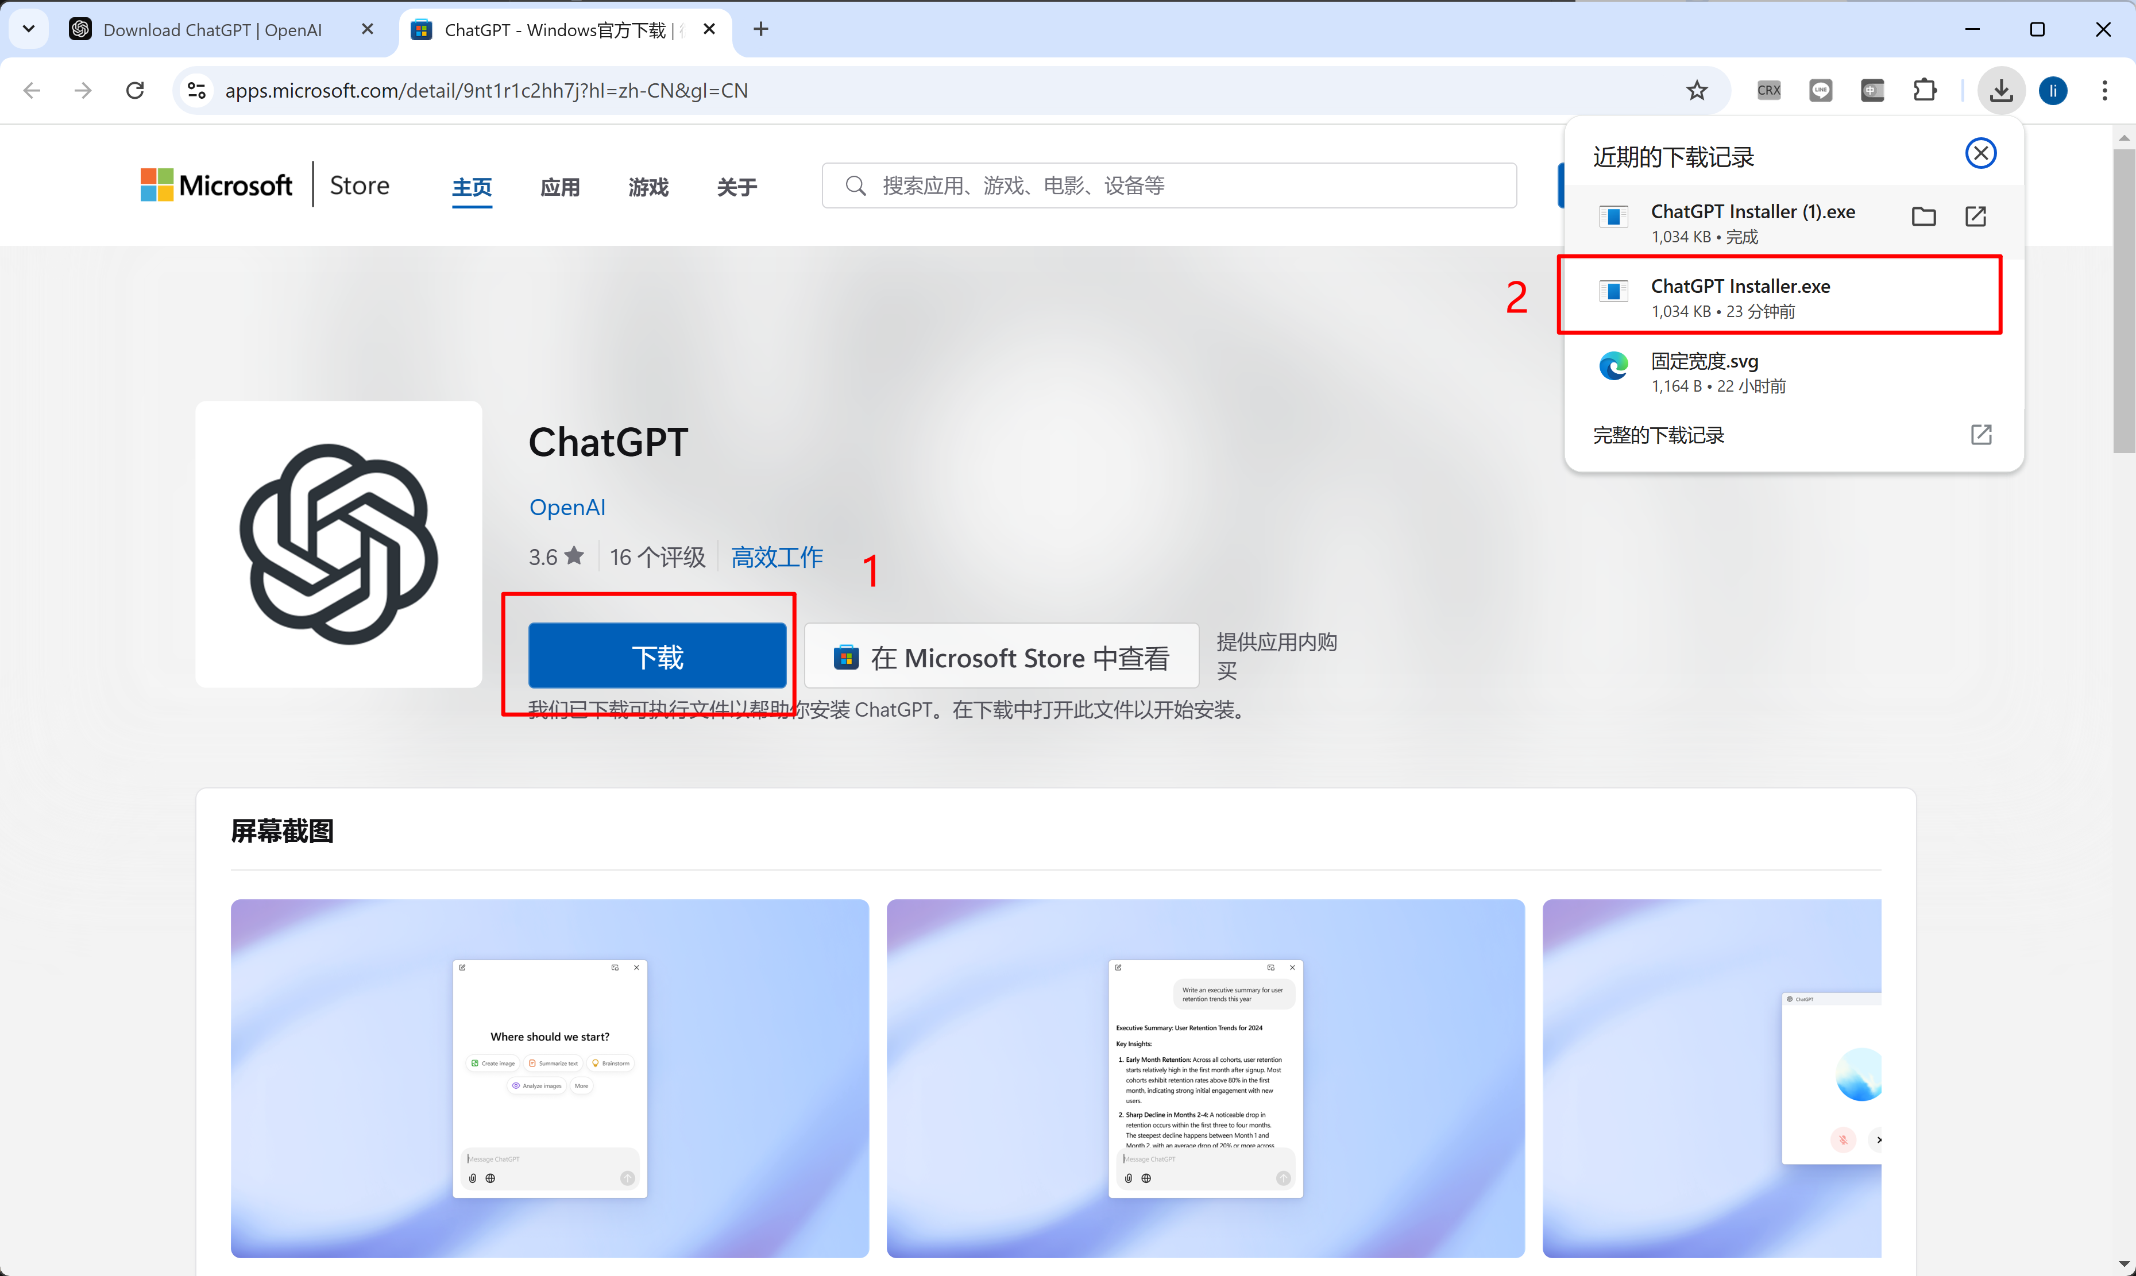Open the LINE extension icon
This screenshot has height=1276, width=2136.
pyautogui.click(x=1821, y=90)
